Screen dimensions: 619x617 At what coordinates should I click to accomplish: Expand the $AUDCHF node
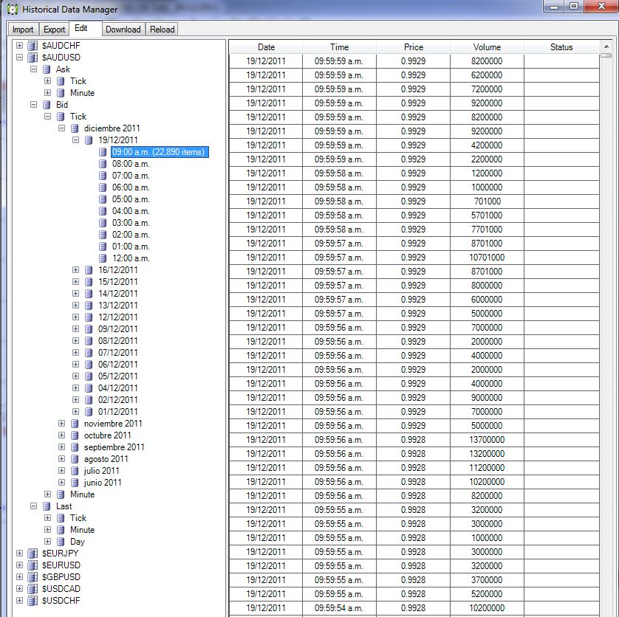19,45
